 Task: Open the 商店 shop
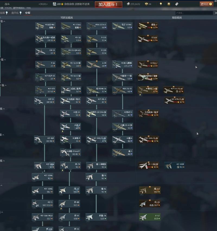[x=206, y=4]
